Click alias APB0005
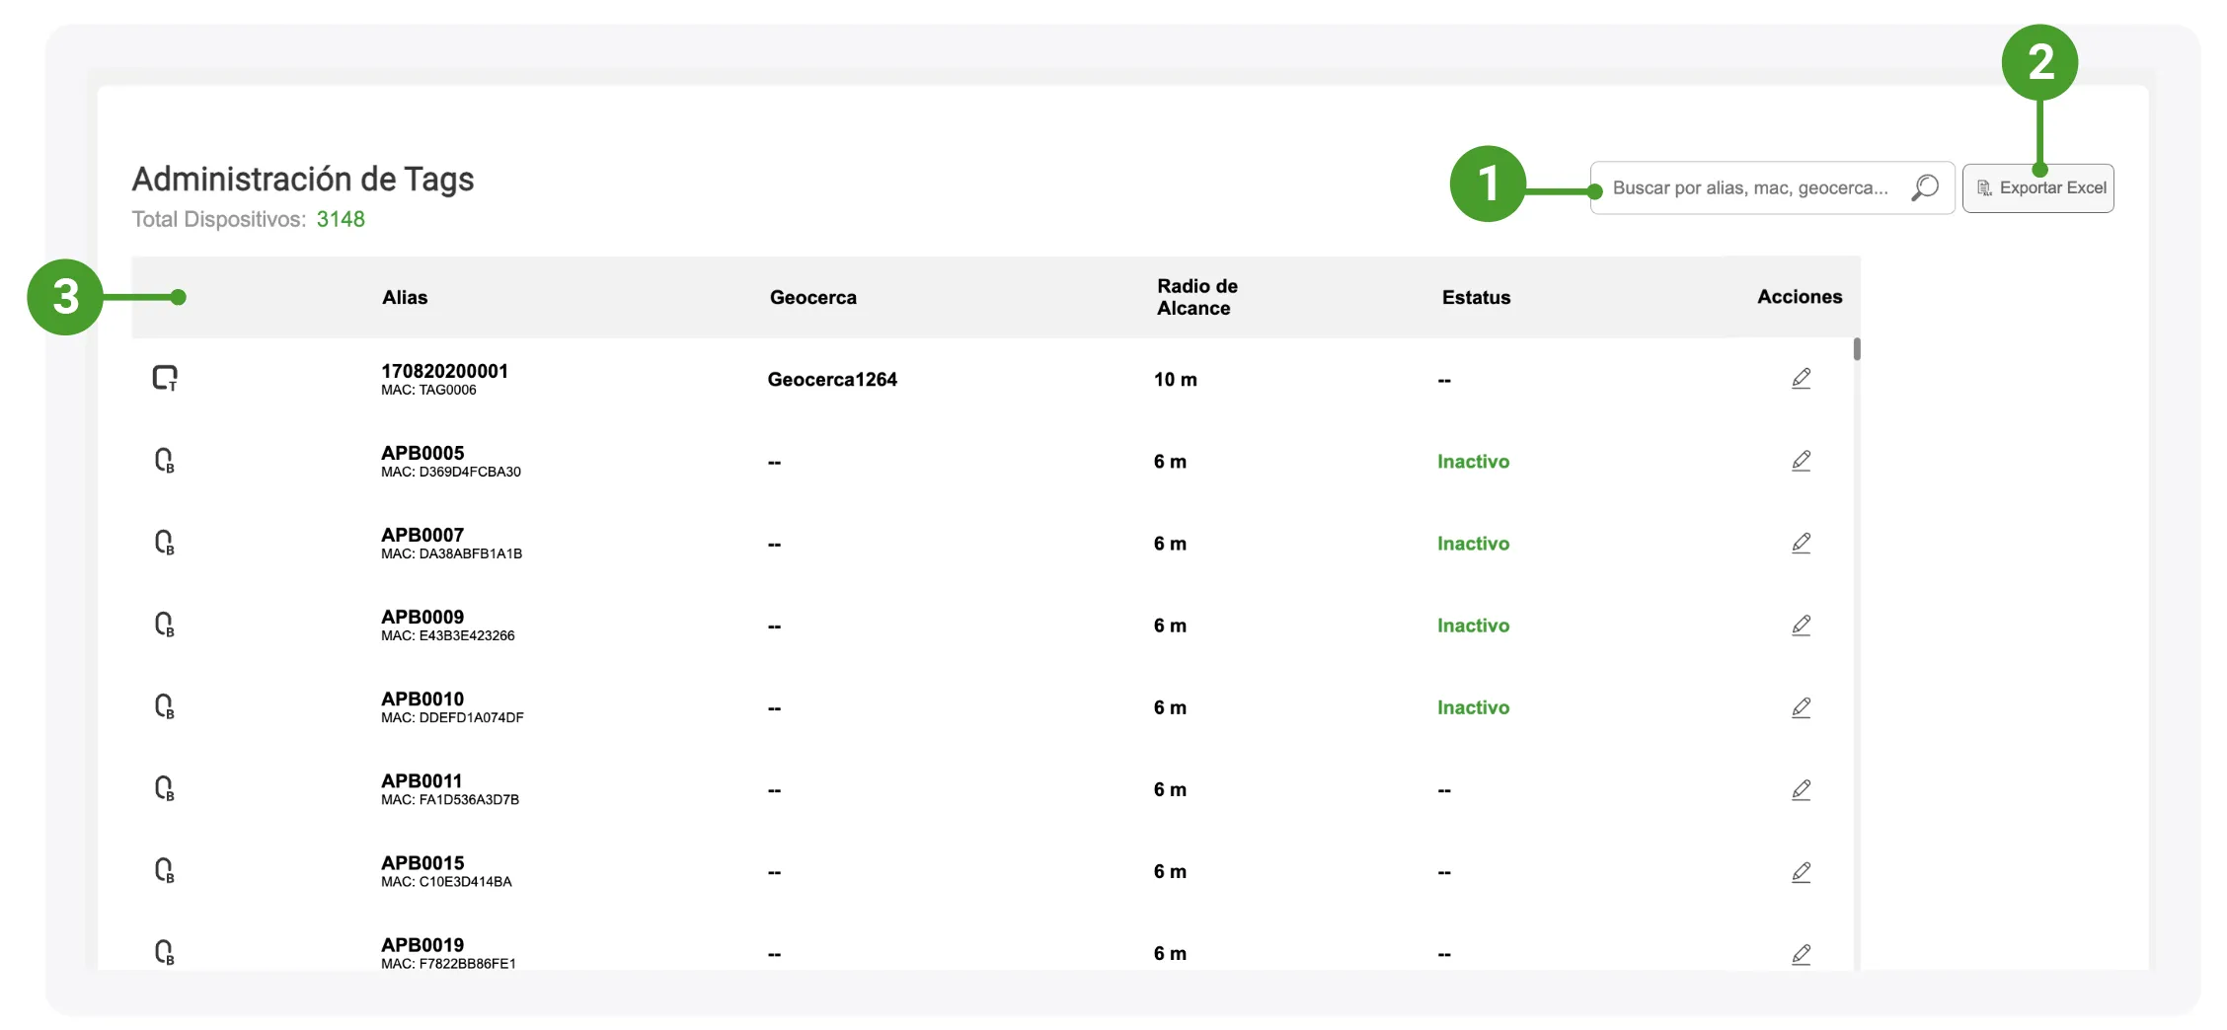2227x1030 pixels. tap(422, 453)
